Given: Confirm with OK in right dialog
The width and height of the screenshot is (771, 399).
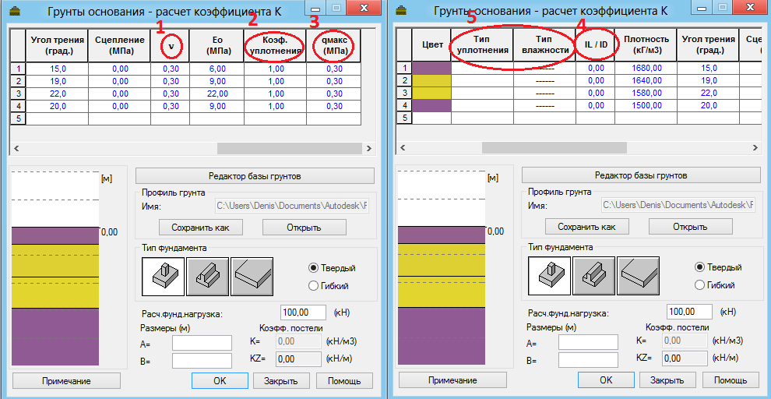Looking at the screenshot, I should (606, 380).
